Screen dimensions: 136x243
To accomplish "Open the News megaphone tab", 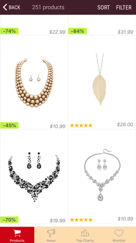I will (51, 235).
